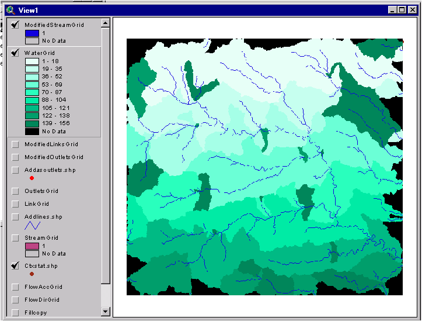Enable the ModifiedLinksGrid layer checkbox
The width and height of the screenshot is (422, 321).
[x=15, y=144]
